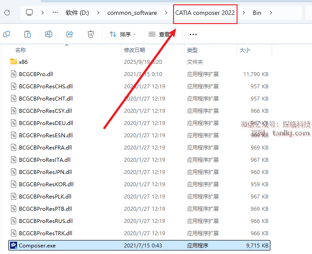The width and height of the screenshot is (312, 254).
Task: Sort by 名称 column header
Action: pos(21,50)
